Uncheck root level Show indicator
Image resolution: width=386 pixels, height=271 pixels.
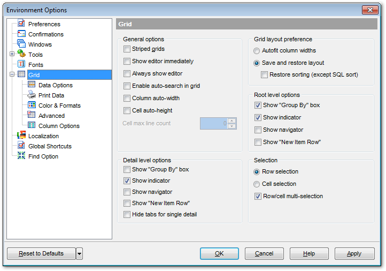(258, 118)
